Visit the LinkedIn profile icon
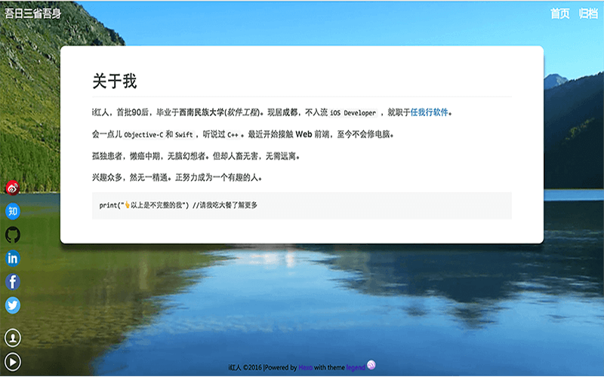The image size is (604, 377). pyautogui.click(x=13, y=258)
